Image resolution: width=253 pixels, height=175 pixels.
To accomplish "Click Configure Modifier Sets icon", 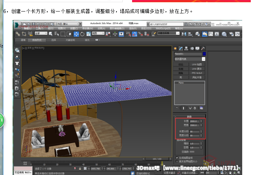I will click(x=202, y=108).
